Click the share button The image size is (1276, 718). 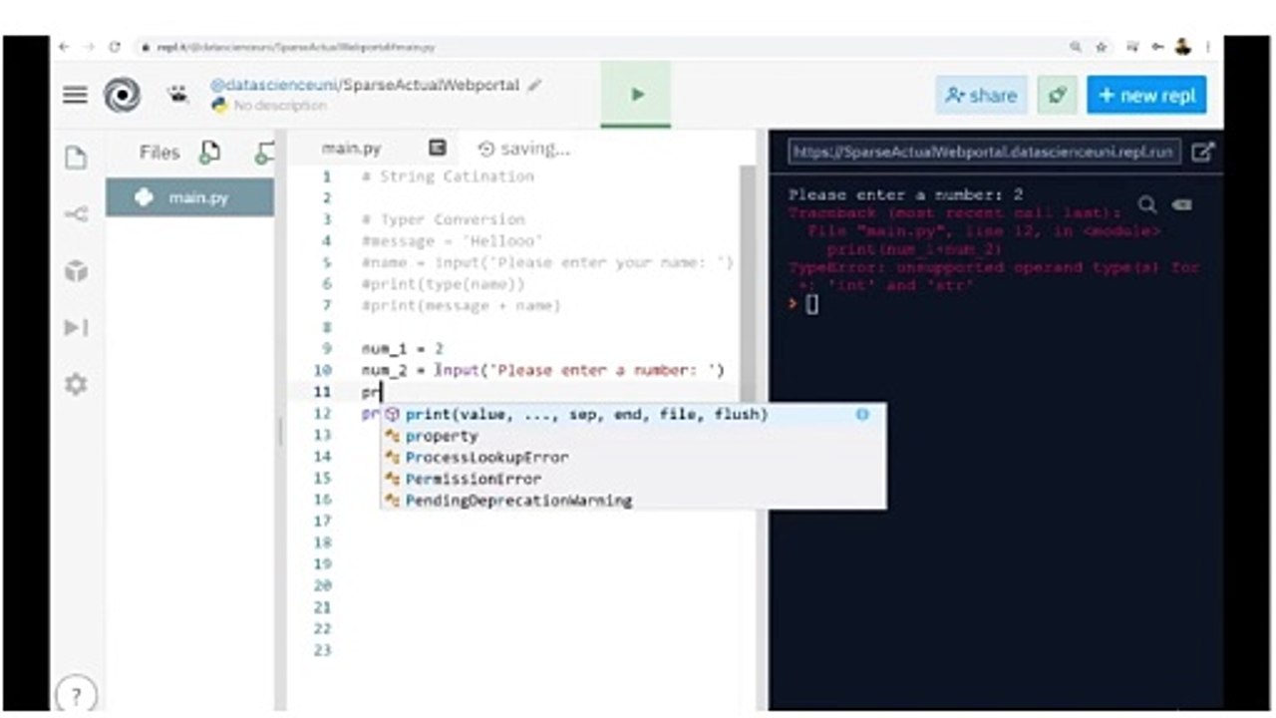(982, 95)
